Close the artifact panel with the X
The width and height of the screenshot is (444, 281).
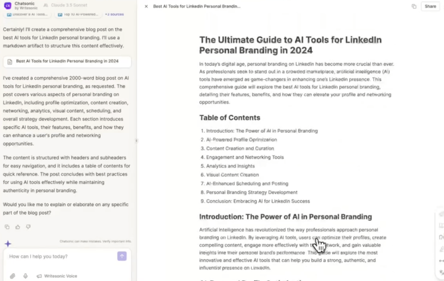tap(146, 6)
